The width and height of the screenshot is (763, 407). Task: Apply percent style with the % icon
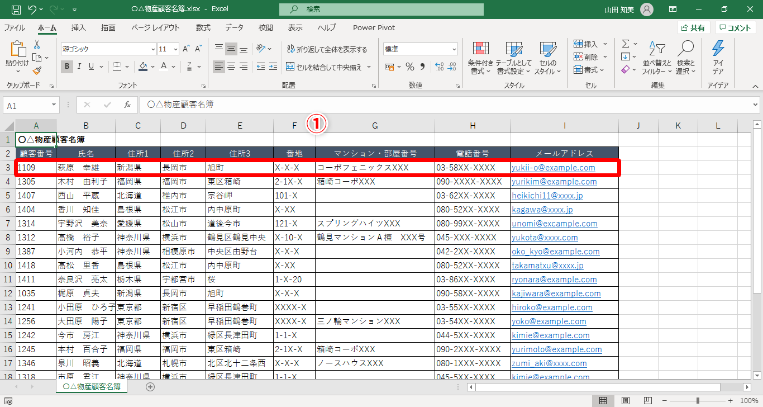[x=410, y=67]
